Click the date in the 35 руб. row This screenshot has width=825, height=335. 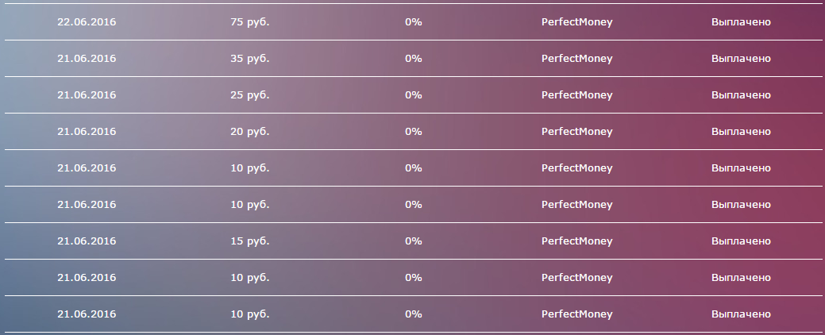(x=87, y=59)
